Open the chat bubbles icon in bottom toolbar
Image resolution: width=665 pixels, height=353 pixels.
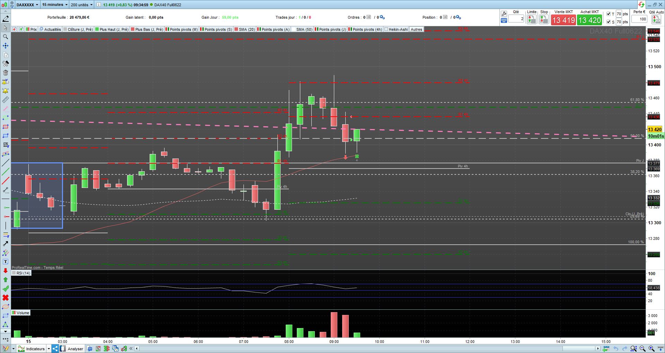click(x=90, y=349)
